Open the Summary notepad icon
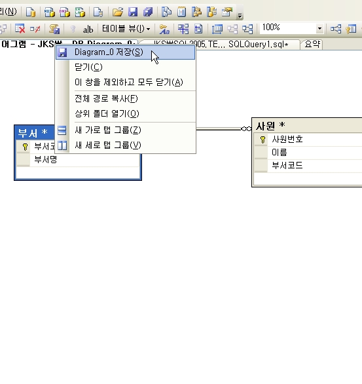The width and height of the screenshot is (362, 384). [x=181, y=12]
